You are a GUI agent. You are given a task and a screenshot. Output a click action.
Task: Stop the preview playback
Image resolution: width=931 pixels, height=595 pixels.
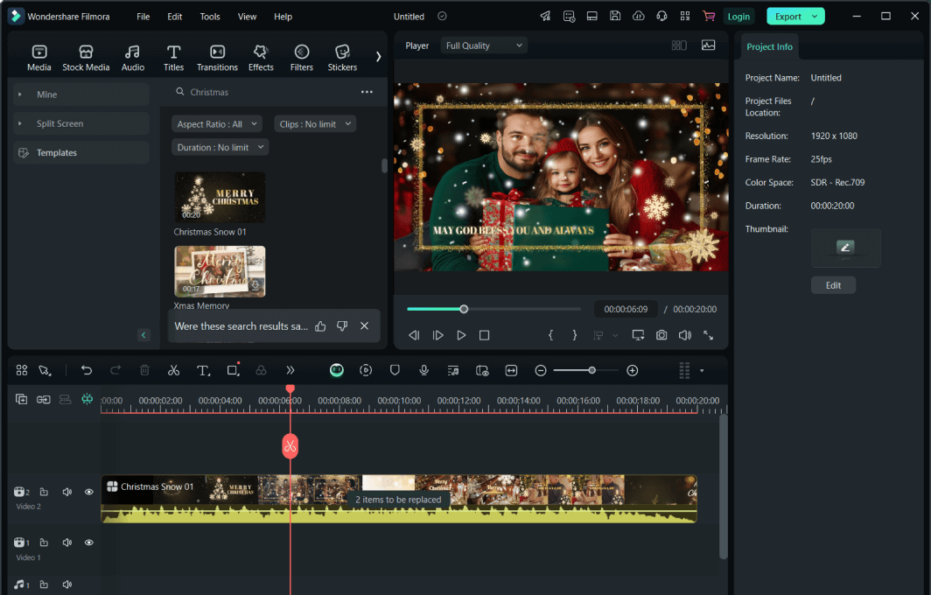click(485, 335)
